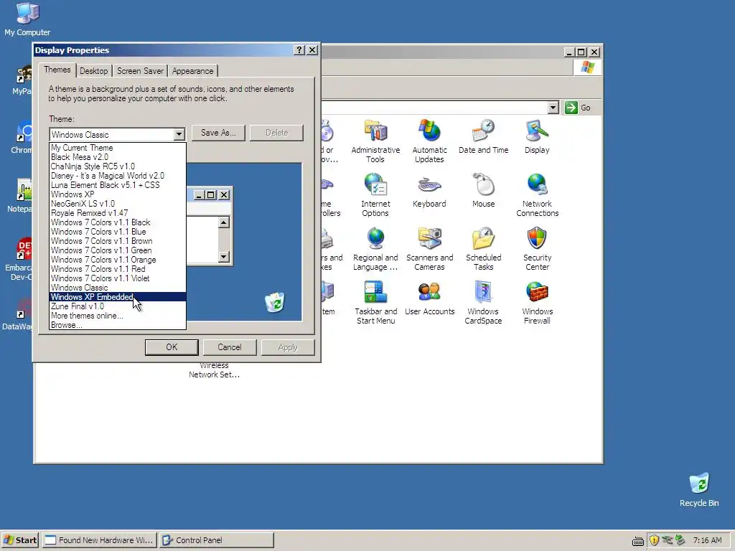The height and width of the screenshot is (551, 735).
Task: Select Windows 7 Colors v1.1 Orange
Action: point(118,260)
